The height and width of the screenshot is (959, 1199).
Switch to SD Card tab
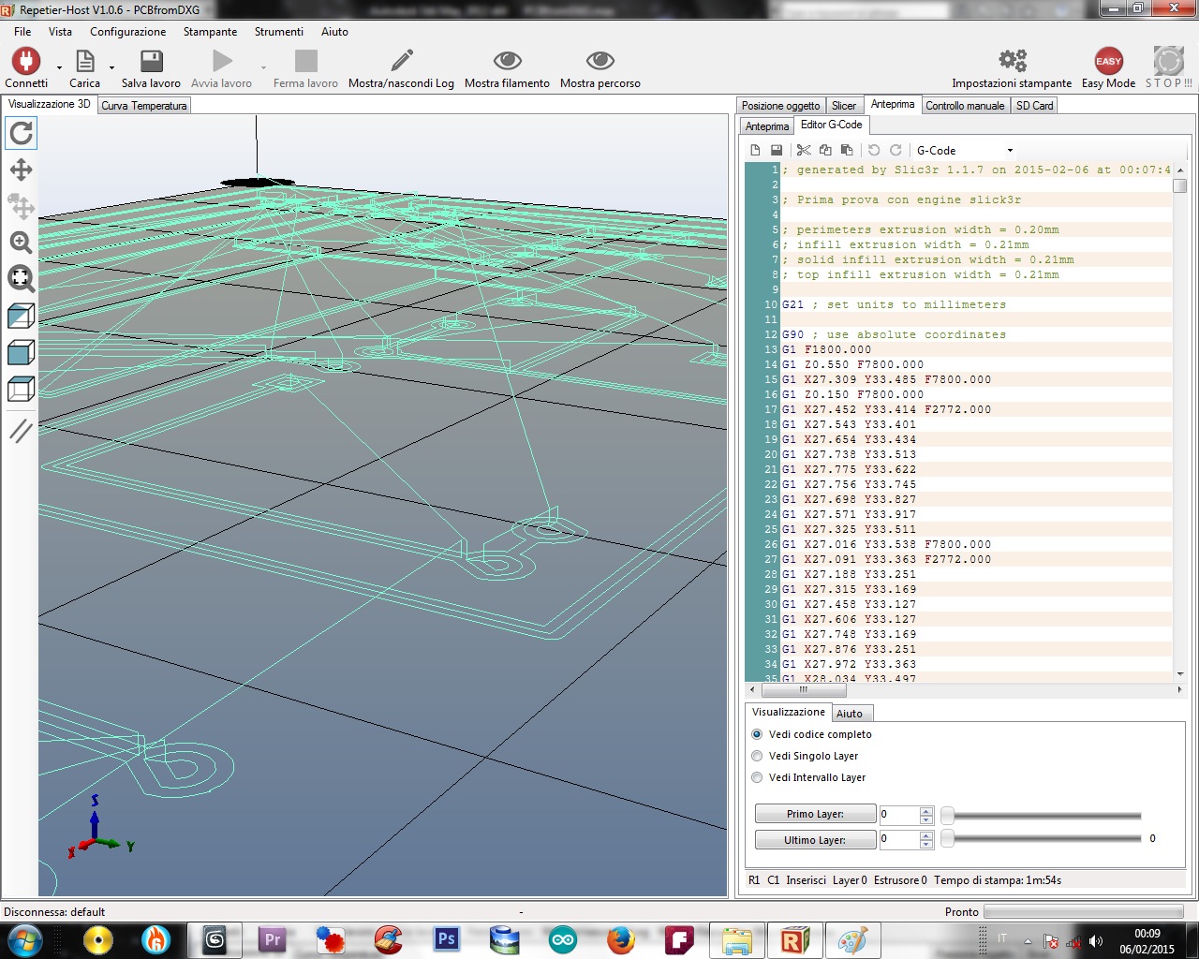[x=1035, y=106]
